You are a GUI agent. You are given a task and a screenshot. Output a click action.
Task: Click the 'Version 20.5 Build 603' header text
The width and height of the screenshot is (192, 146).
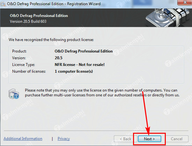coord(28,21)
